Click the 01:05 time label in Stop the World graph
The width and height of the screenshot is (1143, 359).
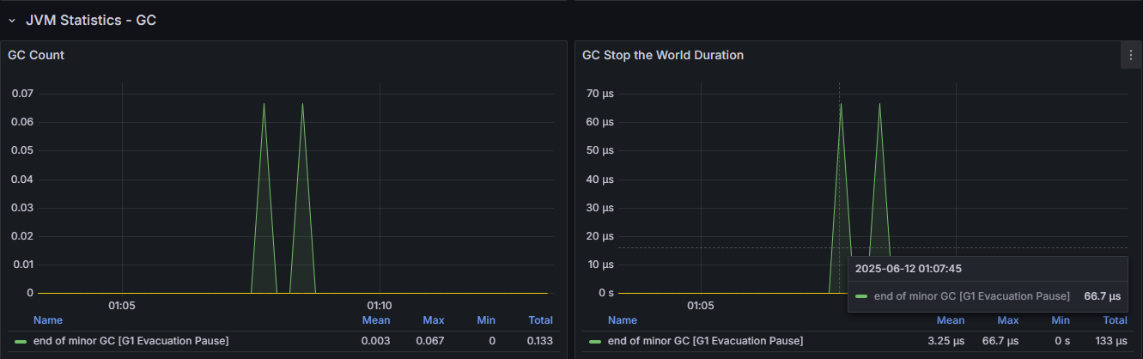pos(701,305)
